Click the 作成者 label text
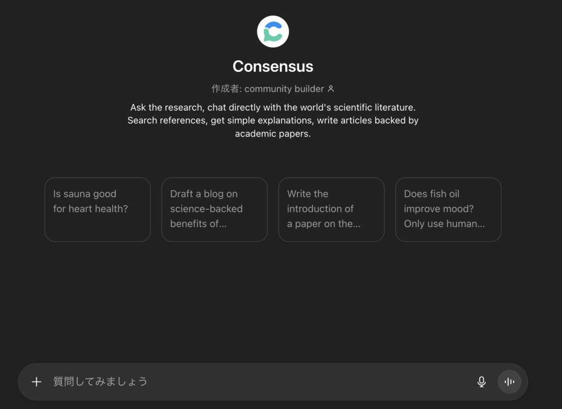Image resolution: width=562 pixels, height=409 pixels. pos(224,89)
